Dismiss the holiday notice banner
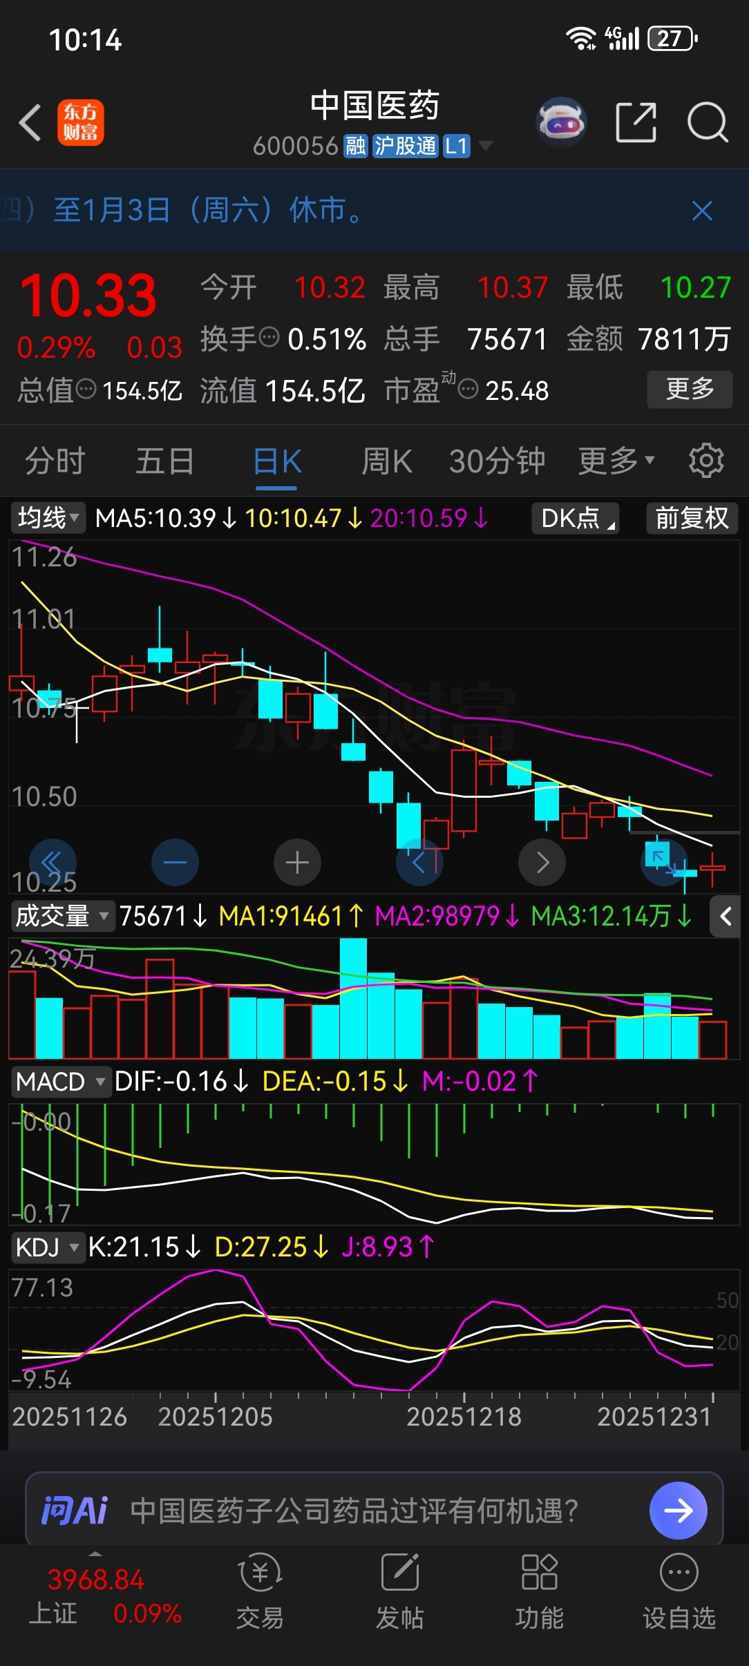 tap(702, 211)
